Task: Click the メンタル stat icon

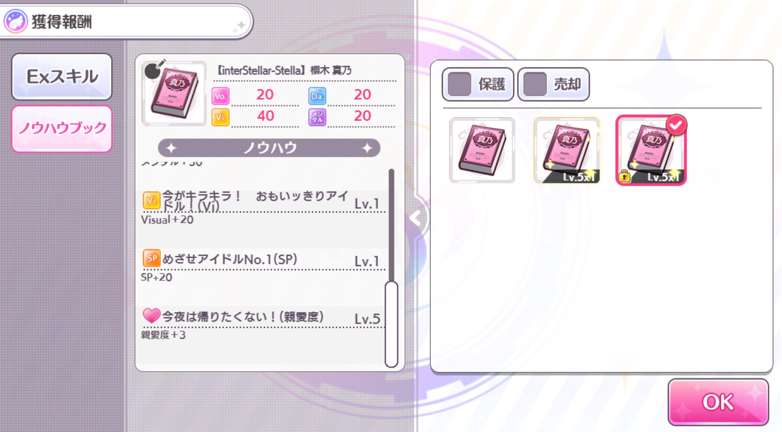Action: [317, 117]
